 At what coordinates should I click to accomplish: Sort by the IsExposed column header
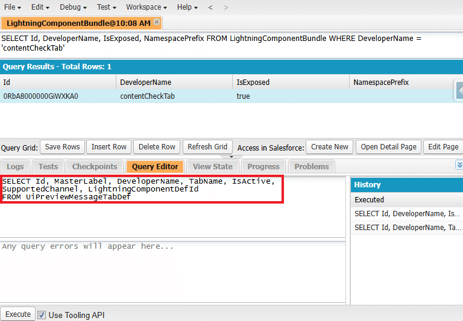coord(291,82)
